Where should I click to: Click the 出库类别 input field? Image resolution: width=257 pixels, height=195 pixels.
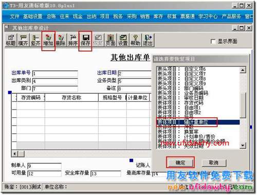(x=55, y=81)
